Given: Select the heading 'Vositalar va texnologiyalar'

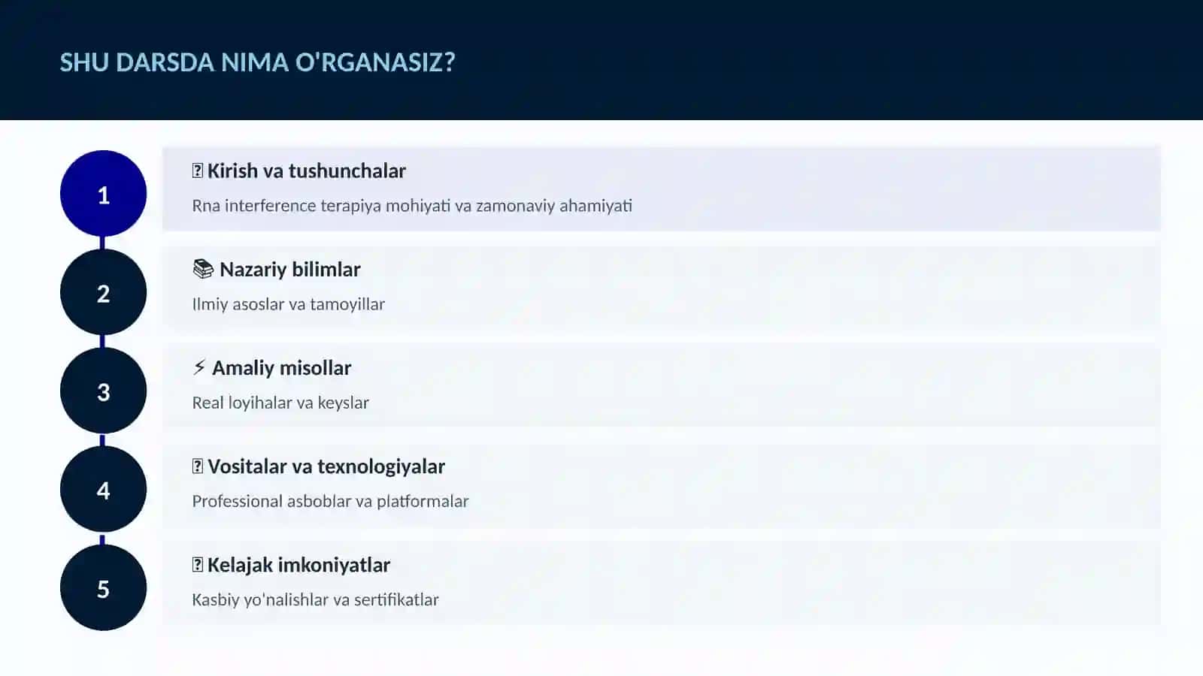Looking at the screenshot, I should tap(326, 466).
